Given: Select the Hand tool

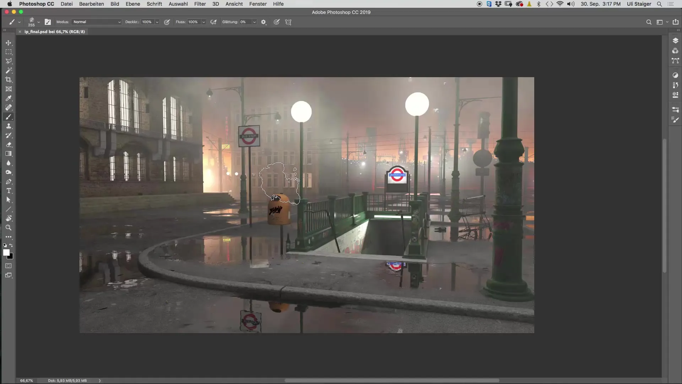Looking at the screenshot, I should click(x=9, y=218).
